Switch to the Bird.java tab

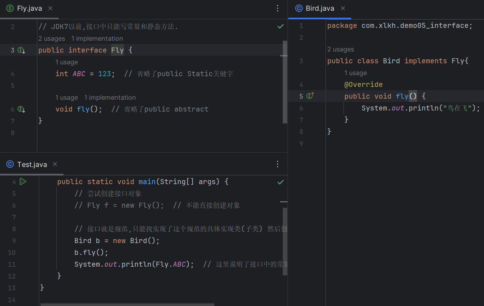coord(320,8)
